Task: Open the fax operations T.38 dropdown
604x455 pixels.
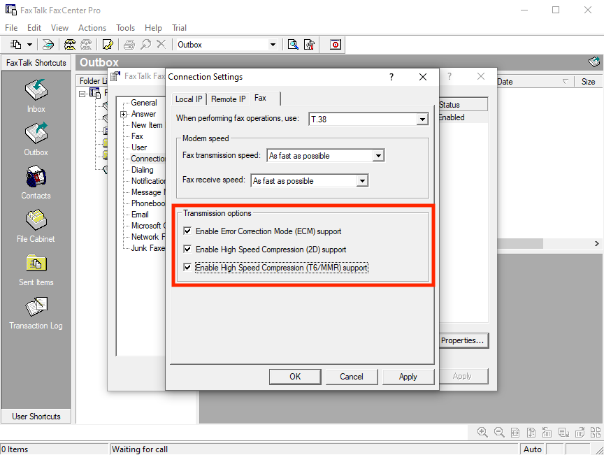Action: pos(422,120)
